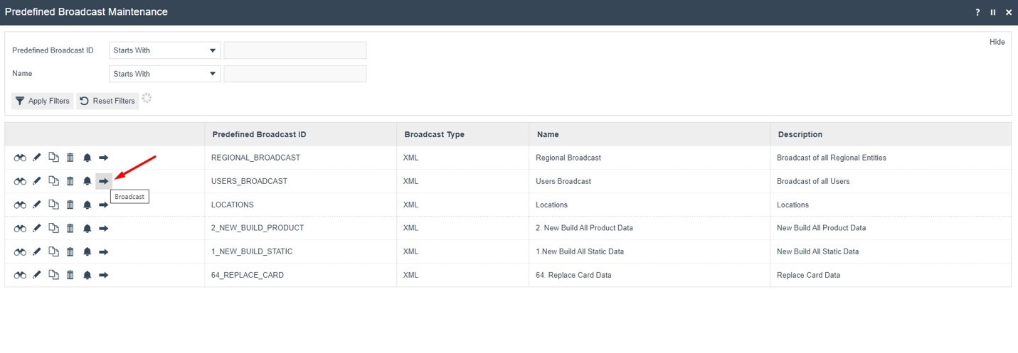This screenshot has height=353, width=1018.
Task: View the 1_NEW_BUILD_STATIC record
Action: [x=20, y=251]
